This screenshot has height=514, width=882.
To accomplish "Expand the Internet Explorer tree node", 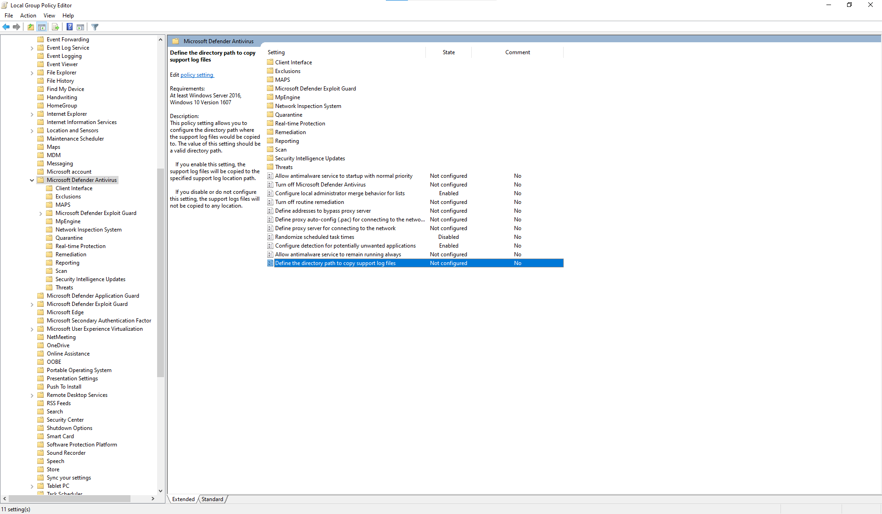I will click(32, 114).
